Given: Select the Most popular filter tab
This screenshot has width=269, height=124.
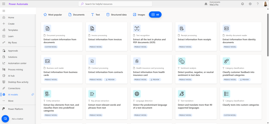Looking at the screenshot, I should 53,15.
